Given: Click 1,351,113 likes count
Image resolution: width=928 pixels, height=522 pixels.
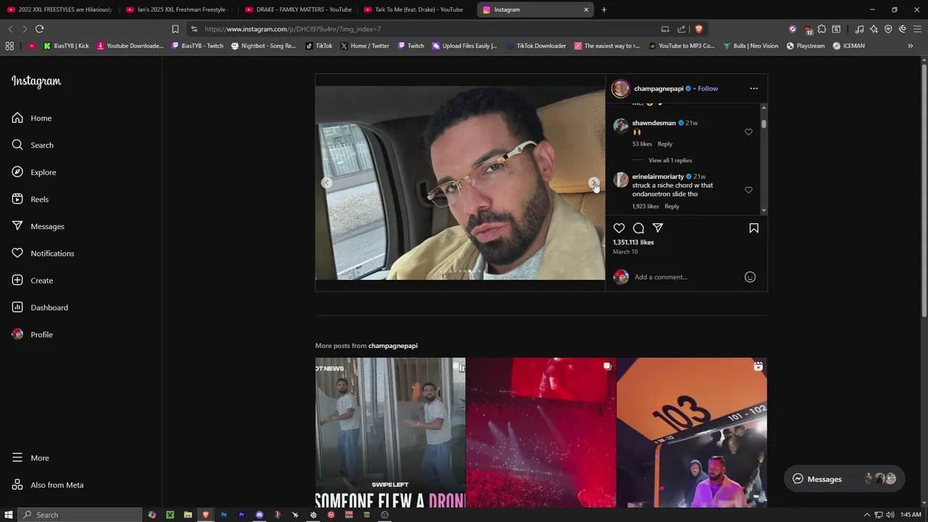Looking at the screenshot, I should click(x=633, y=242).
